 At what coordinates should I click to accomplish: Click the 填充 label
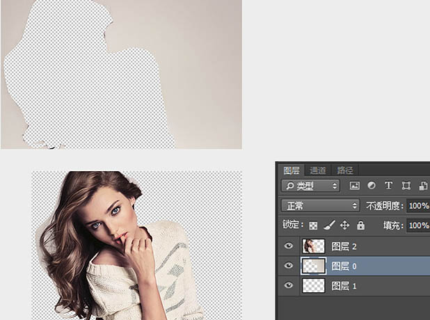394,225
